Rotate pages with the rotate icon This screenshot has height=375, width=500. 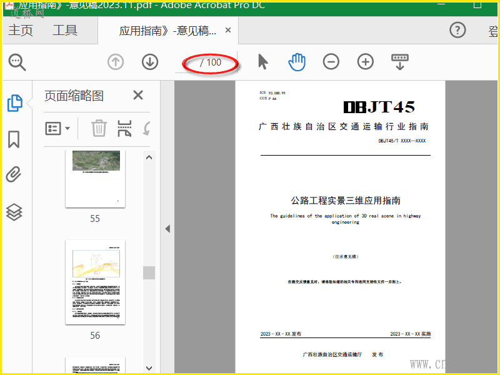tap(147, 129)
